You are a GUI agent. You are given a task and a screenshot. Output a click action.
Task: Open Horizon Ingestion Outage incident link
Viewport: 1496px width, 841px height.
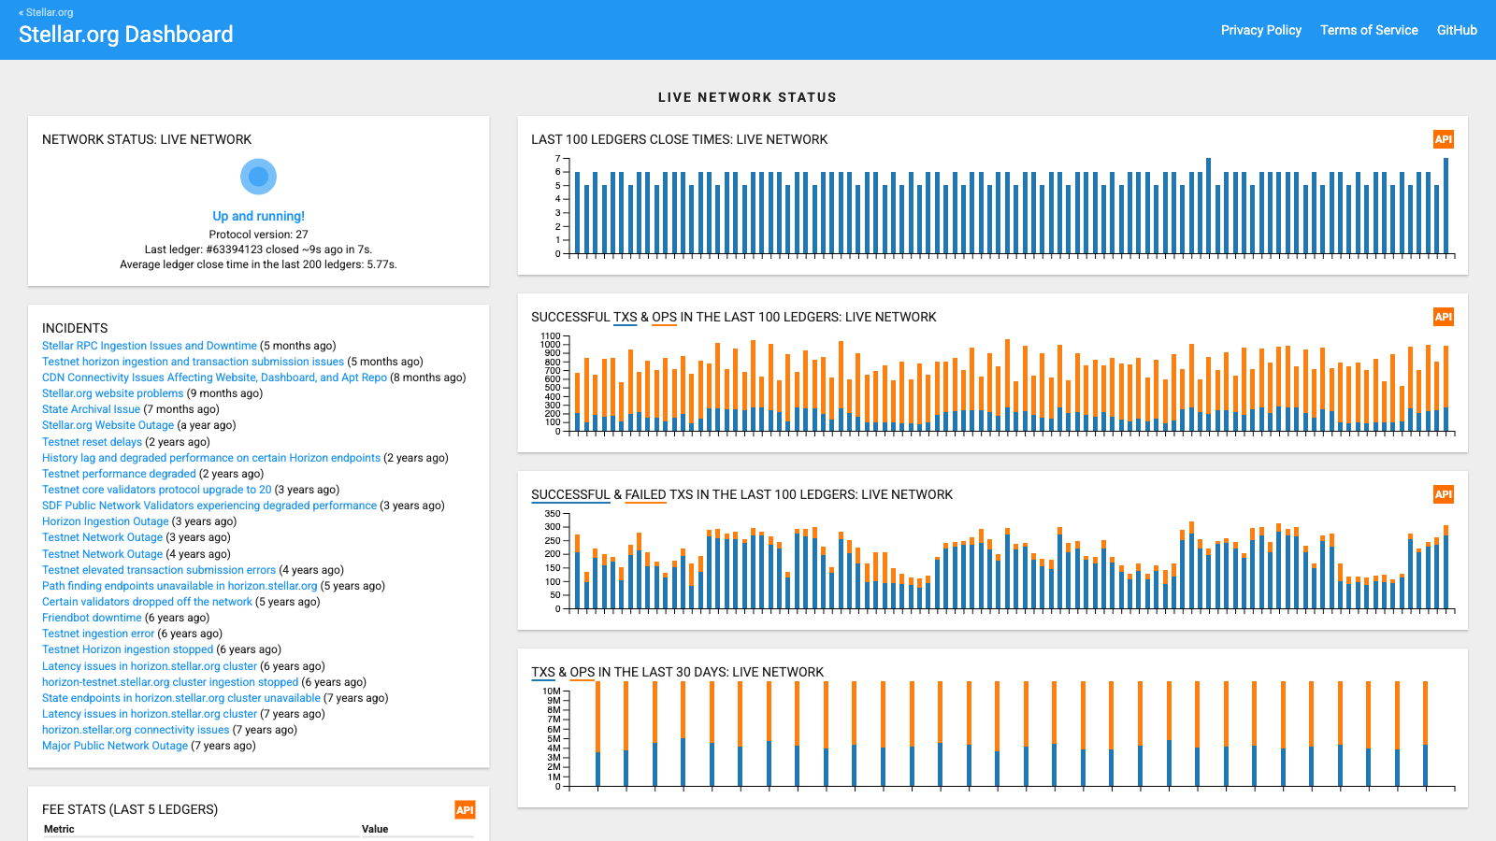(x=106, y=521)
